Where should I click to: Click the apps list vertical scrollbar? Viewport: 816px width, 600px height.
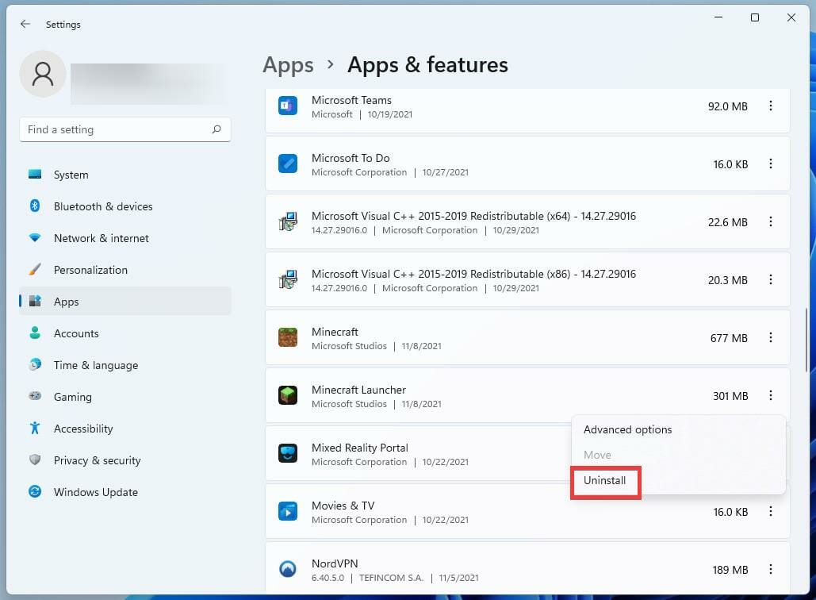806,341
